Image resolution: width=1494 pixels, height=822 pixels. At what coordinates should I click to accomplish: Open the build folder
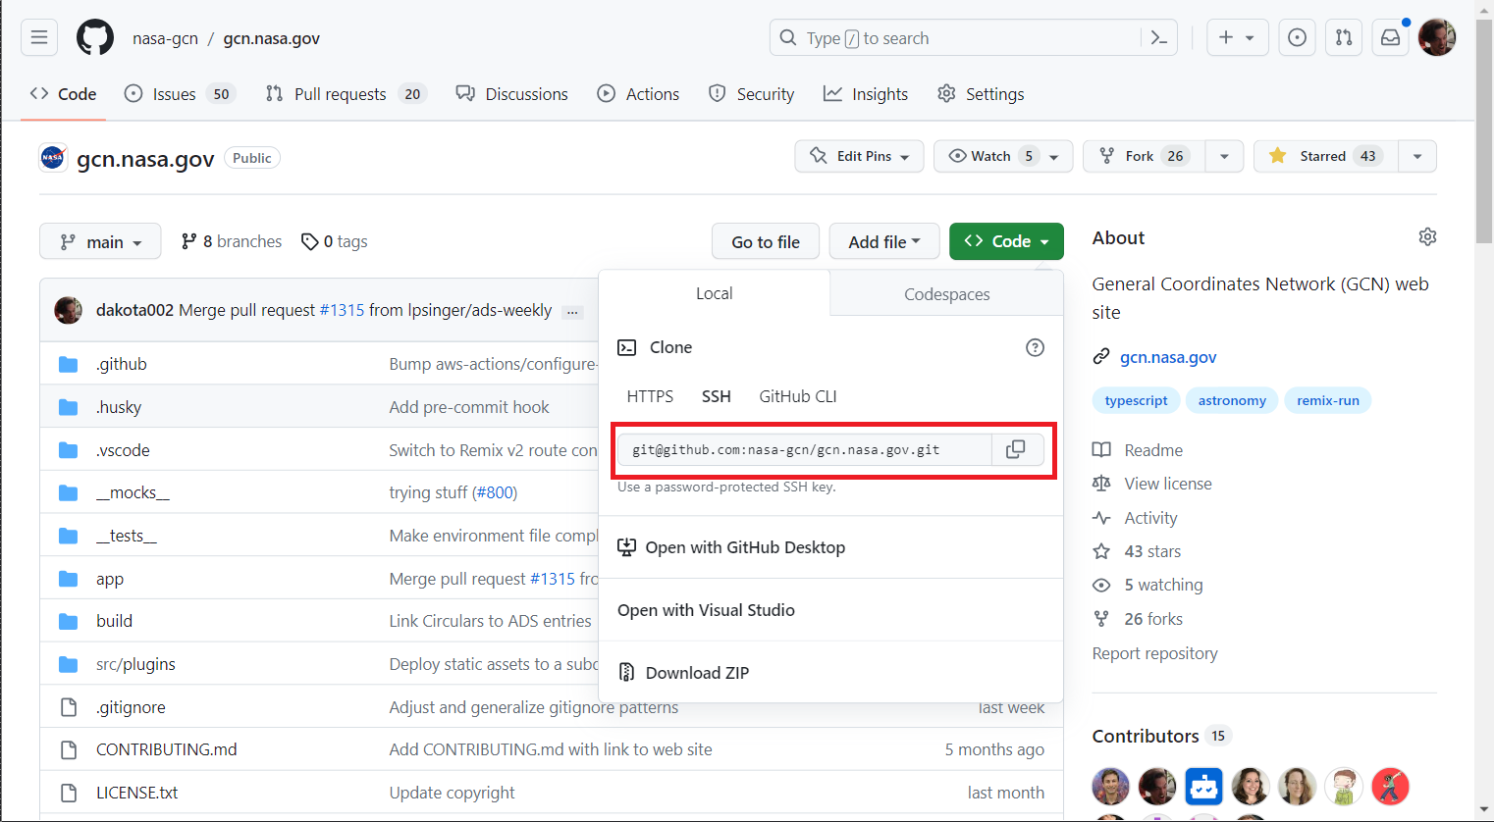point(114,621)
